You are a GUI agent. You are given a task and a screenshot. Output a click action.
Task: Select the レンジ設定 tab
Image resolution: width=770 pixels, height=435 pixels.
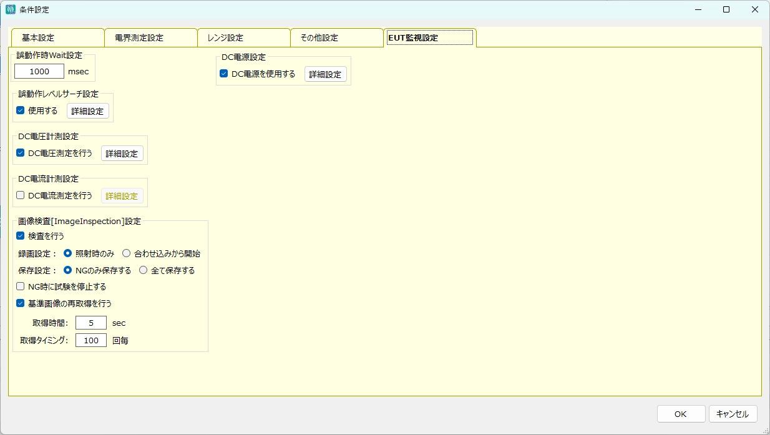pos(243,38)
